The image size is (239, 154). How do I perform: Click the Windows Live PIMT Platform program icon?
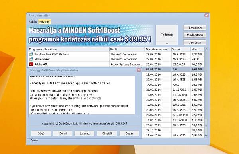[31, 54]
